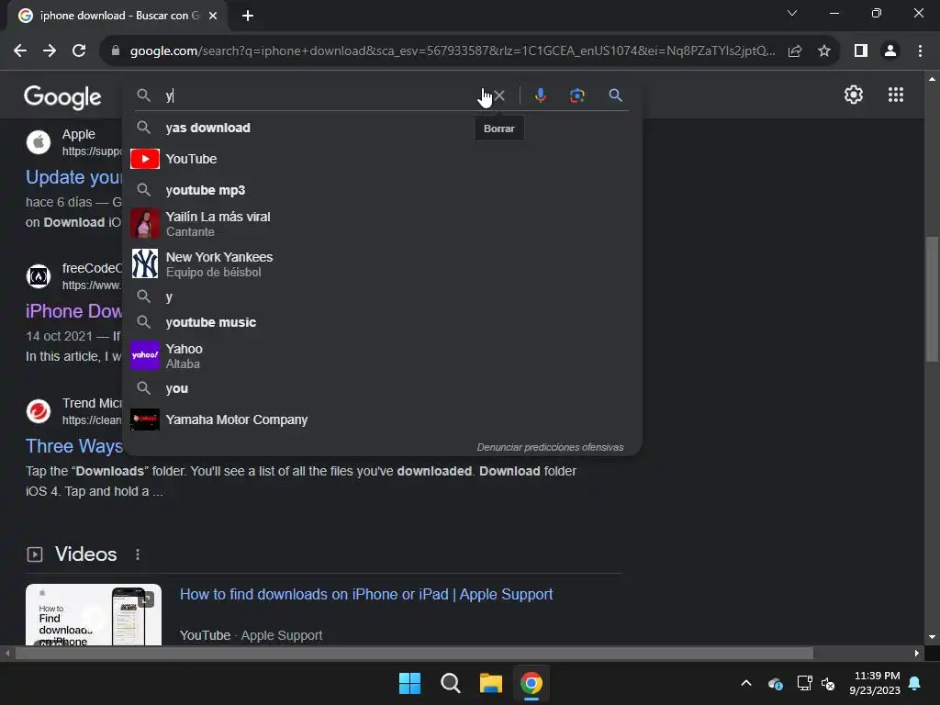Close the iphone download tab

tap(213, 16)
